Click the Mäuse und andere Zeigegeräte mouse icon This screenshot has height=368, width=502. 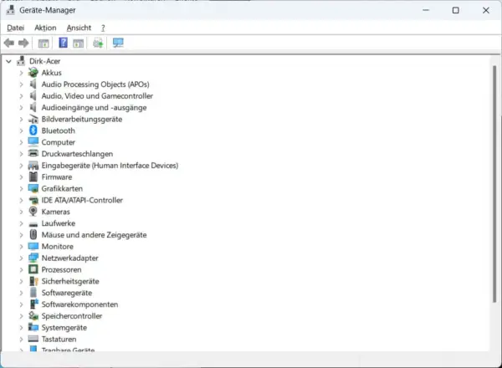pyautogui.click(x=33, y=235)
